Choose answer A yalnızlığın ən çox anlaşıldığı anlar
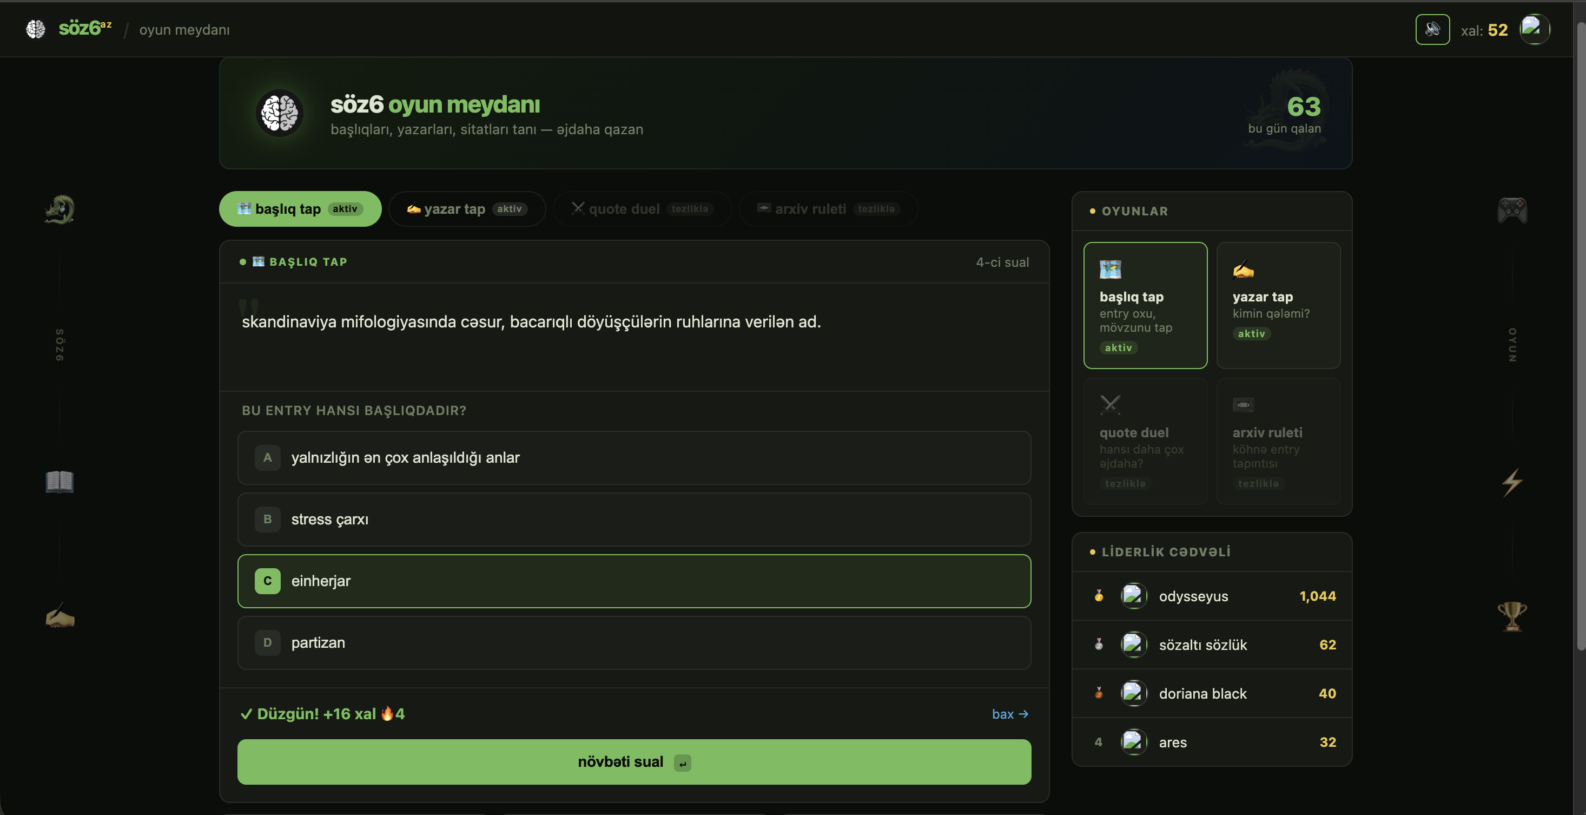Screen dimensions: 1586x815 tap(634, 458)
